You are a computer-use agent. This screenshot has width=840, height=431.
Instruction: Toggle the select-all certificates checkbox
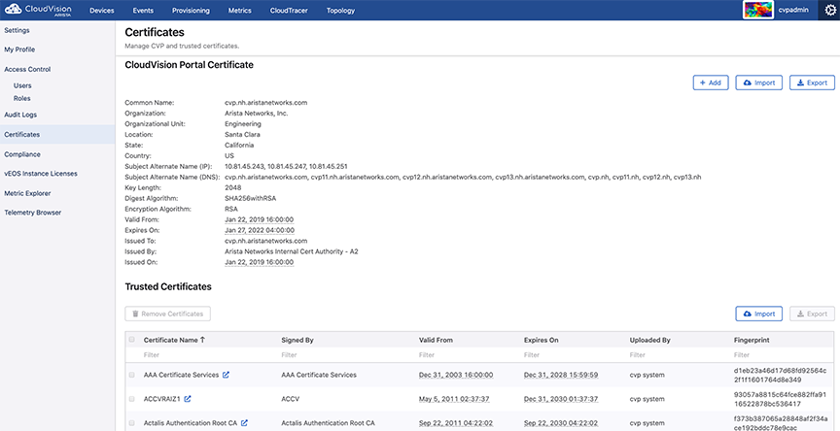coord(132,339)
